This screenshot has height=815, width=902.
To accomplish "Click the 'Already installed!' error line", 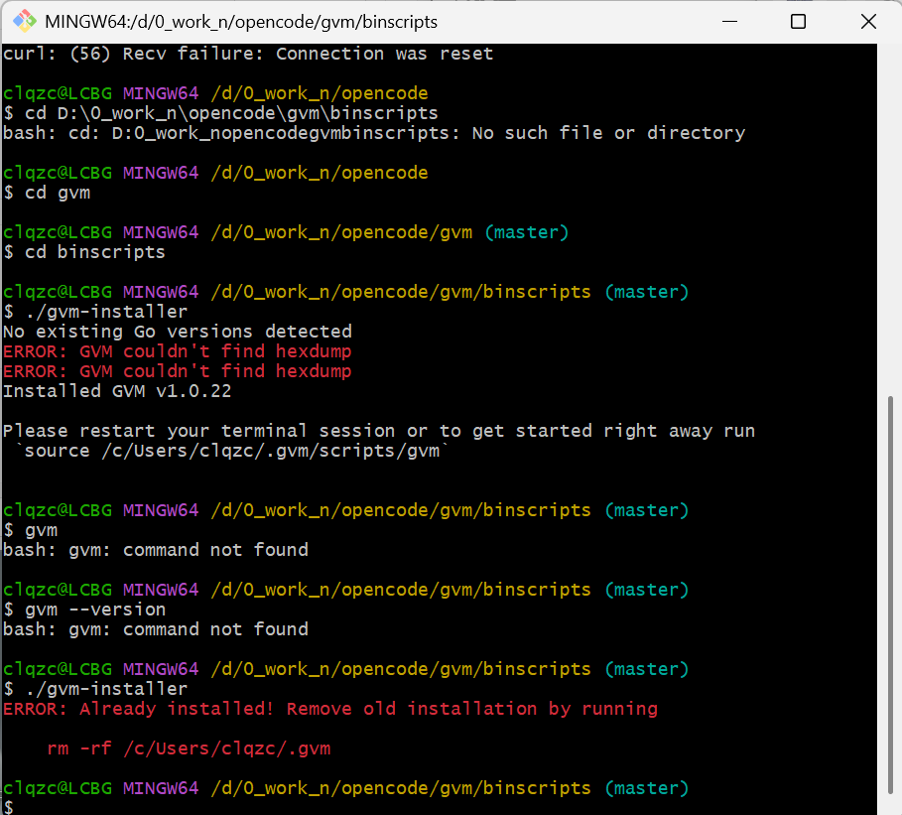I will tap(330, 709).
